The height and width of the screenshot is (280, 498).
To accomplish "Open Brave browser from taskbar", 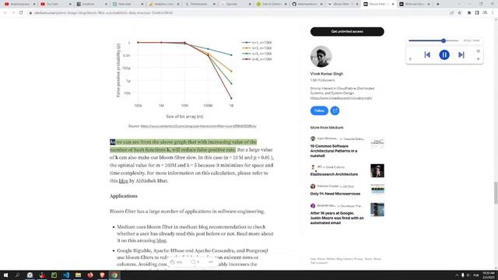I will click(x=102, y=275).
